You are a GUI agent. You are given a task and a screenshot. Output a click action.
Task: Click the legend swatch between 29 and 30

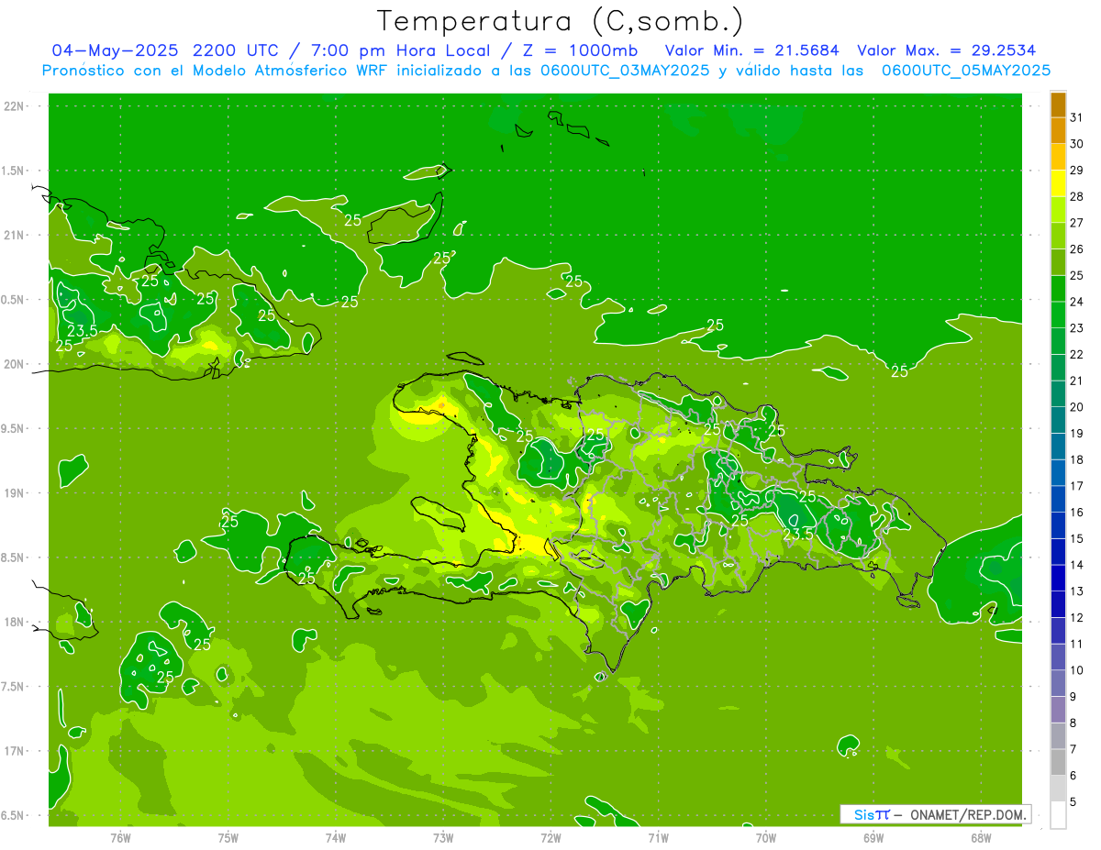point(1058,157)
